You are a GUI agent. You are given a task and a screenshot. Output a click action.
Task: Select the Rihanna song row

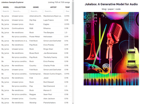pos(36,29)
